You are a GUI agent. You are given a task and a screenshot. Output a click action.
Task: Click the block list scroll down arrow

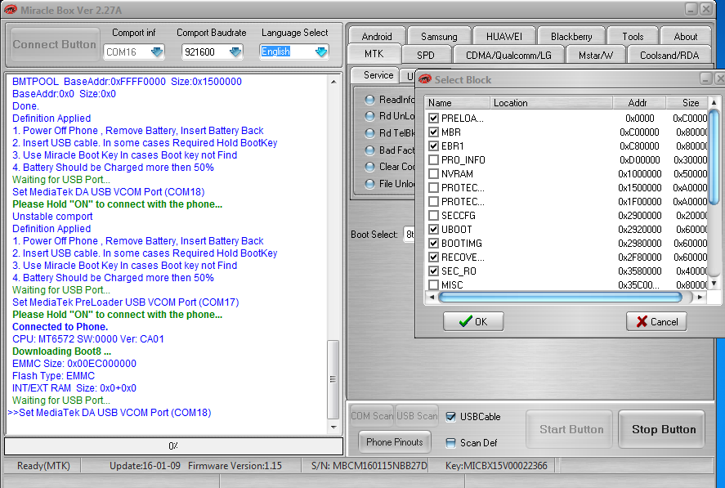tap(714, 284)
